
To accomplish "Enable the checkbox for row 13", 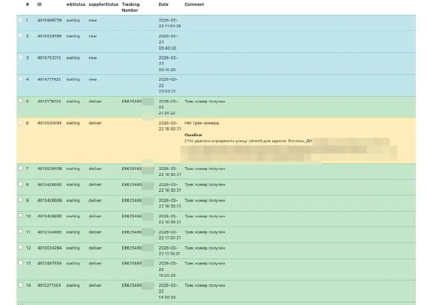I will 20,262.
